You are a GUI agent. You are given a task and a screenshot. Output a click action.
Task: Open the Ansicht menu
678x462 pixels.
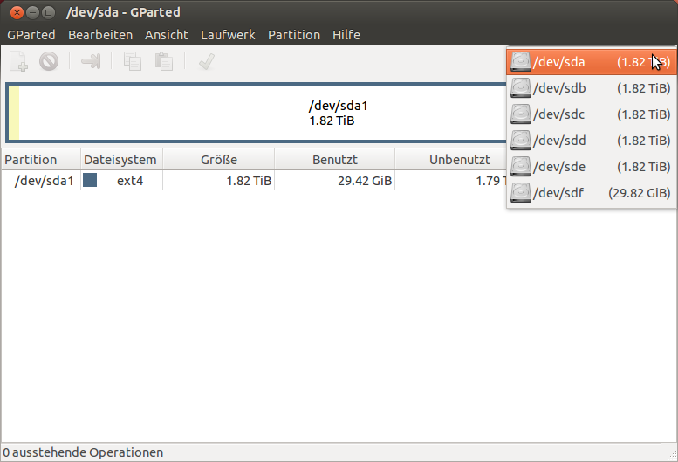(167, 35)
